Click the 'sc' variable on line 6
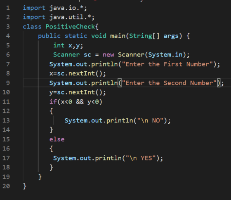Screen dimensions: 231x200 click(x=87, y=55)
